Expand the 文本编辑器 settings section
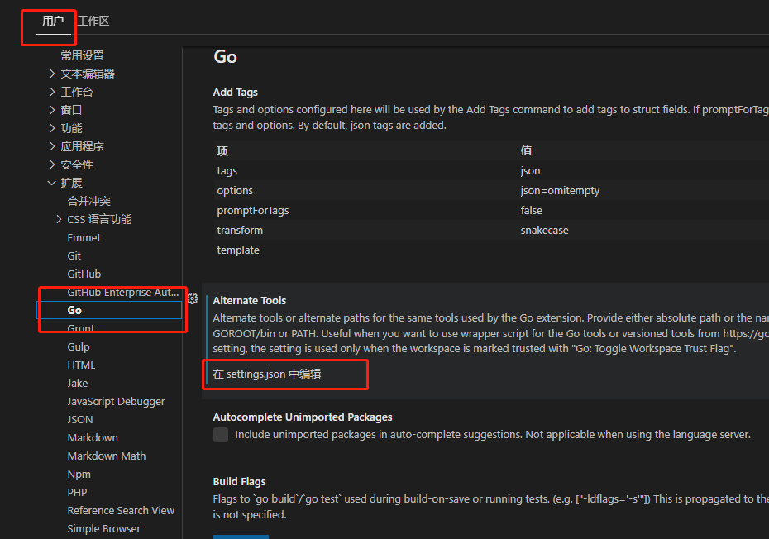The height and width of the screenshot is (539, 769). (53, 74)
